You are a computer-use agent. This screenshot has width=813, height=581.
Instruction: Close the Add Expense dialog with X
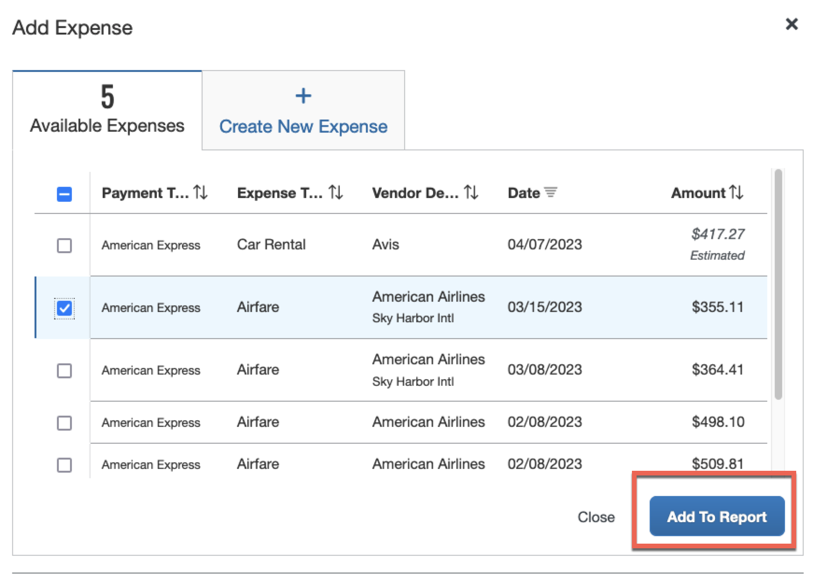(x=792, y=24)
